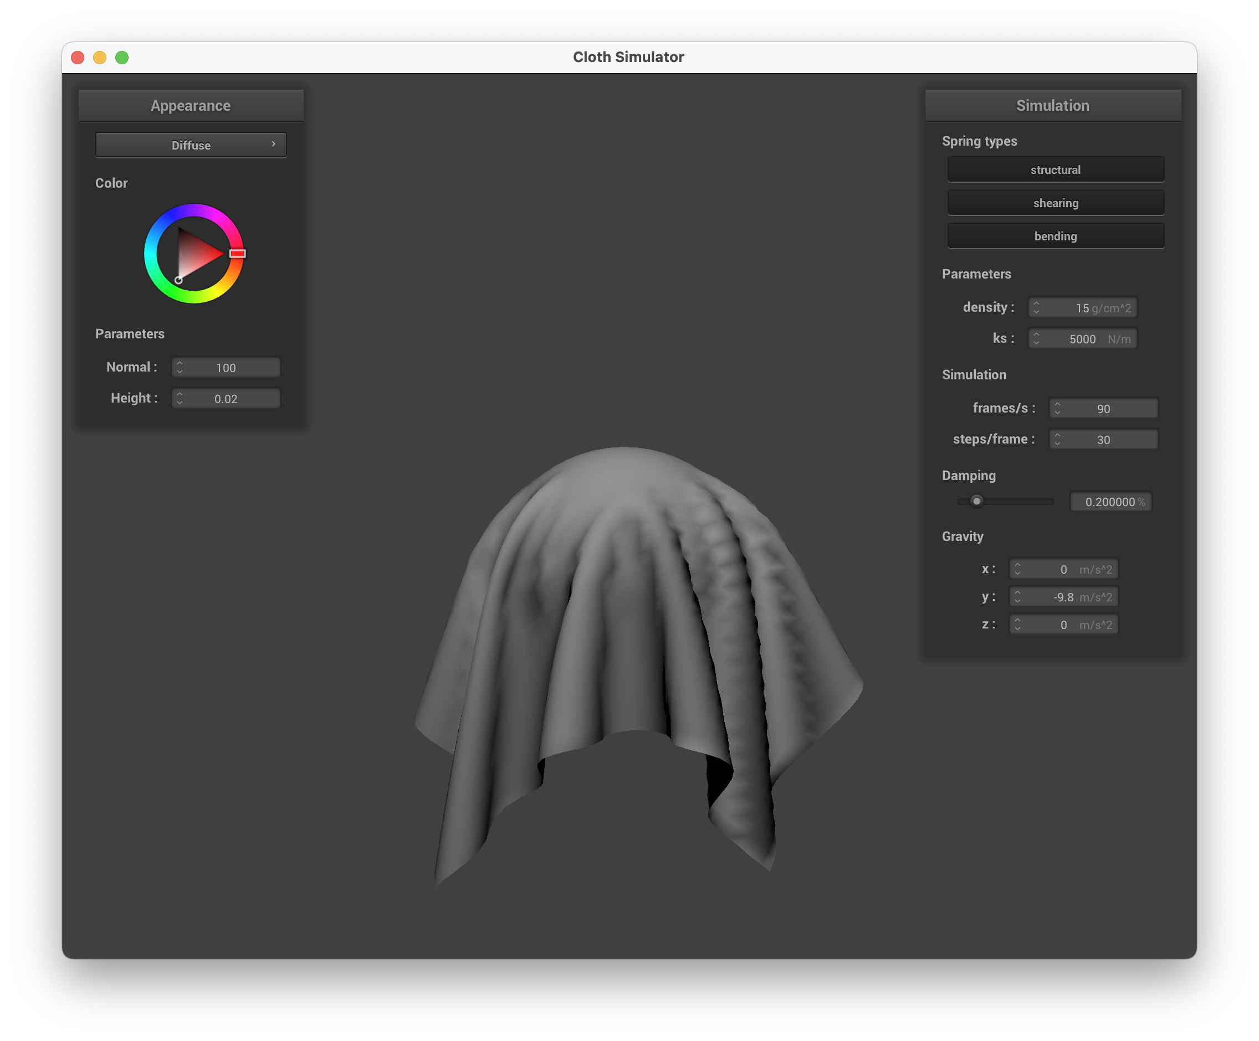Click the Height parameter stepper arrows
Viewport: 1259px width, 1041px height.
point(179,398)
